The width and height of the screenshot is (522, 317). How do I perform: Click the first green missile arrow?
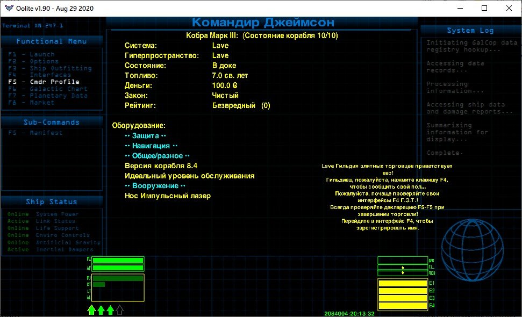91,309
